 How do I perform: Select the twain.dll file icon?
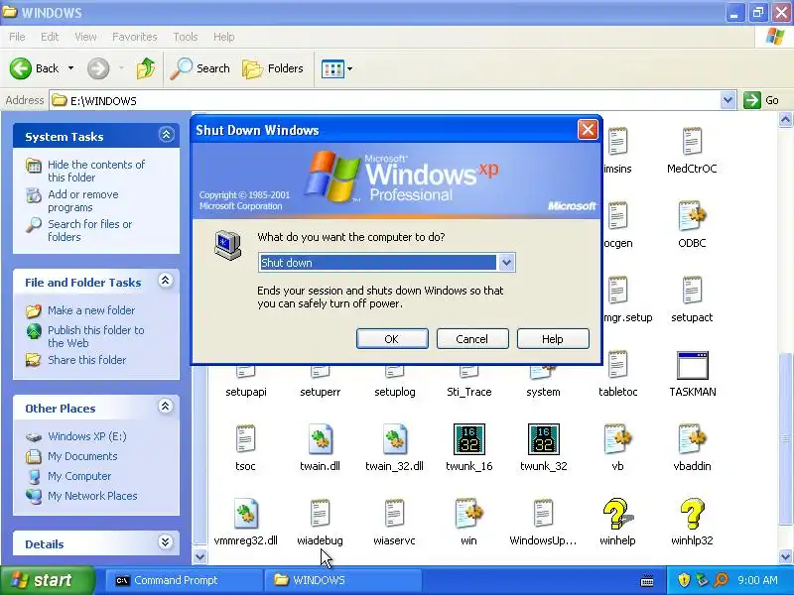click(320, 438)
